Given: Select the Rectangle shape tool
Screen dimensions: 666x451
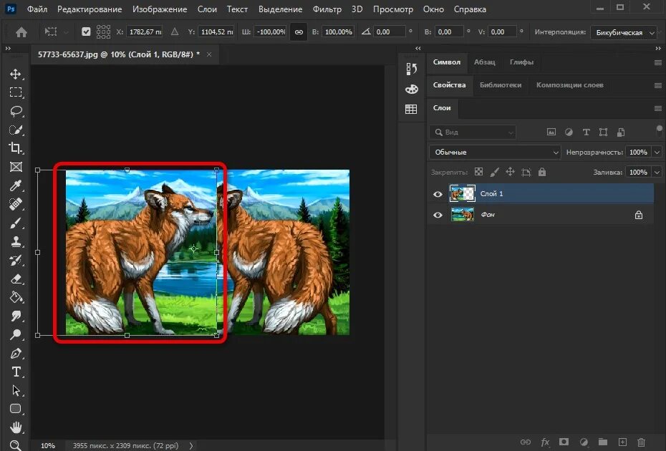Looking at the screenshot, I should 16,409.
